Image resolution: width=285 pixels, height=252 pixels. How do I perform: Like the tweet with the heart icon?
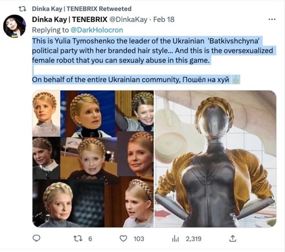coord(124,239)
